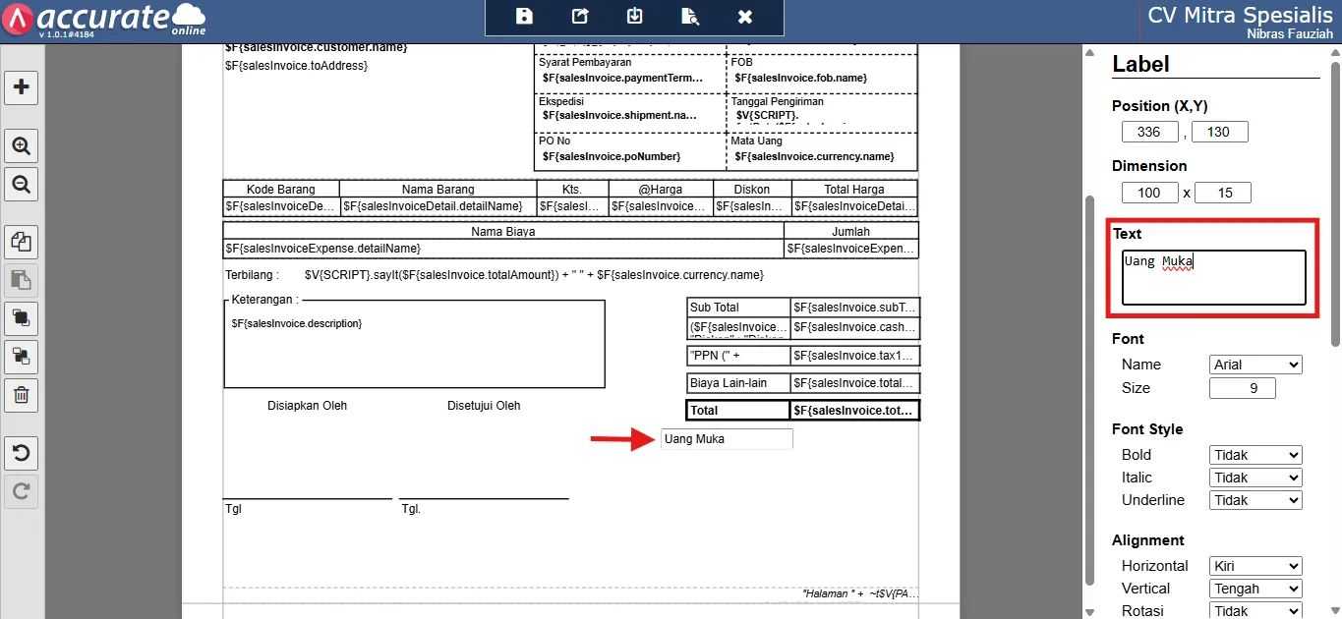Viewport: 1342px width, 619px height.
Task: Send the selected element to the back
Action: (21, 356)
